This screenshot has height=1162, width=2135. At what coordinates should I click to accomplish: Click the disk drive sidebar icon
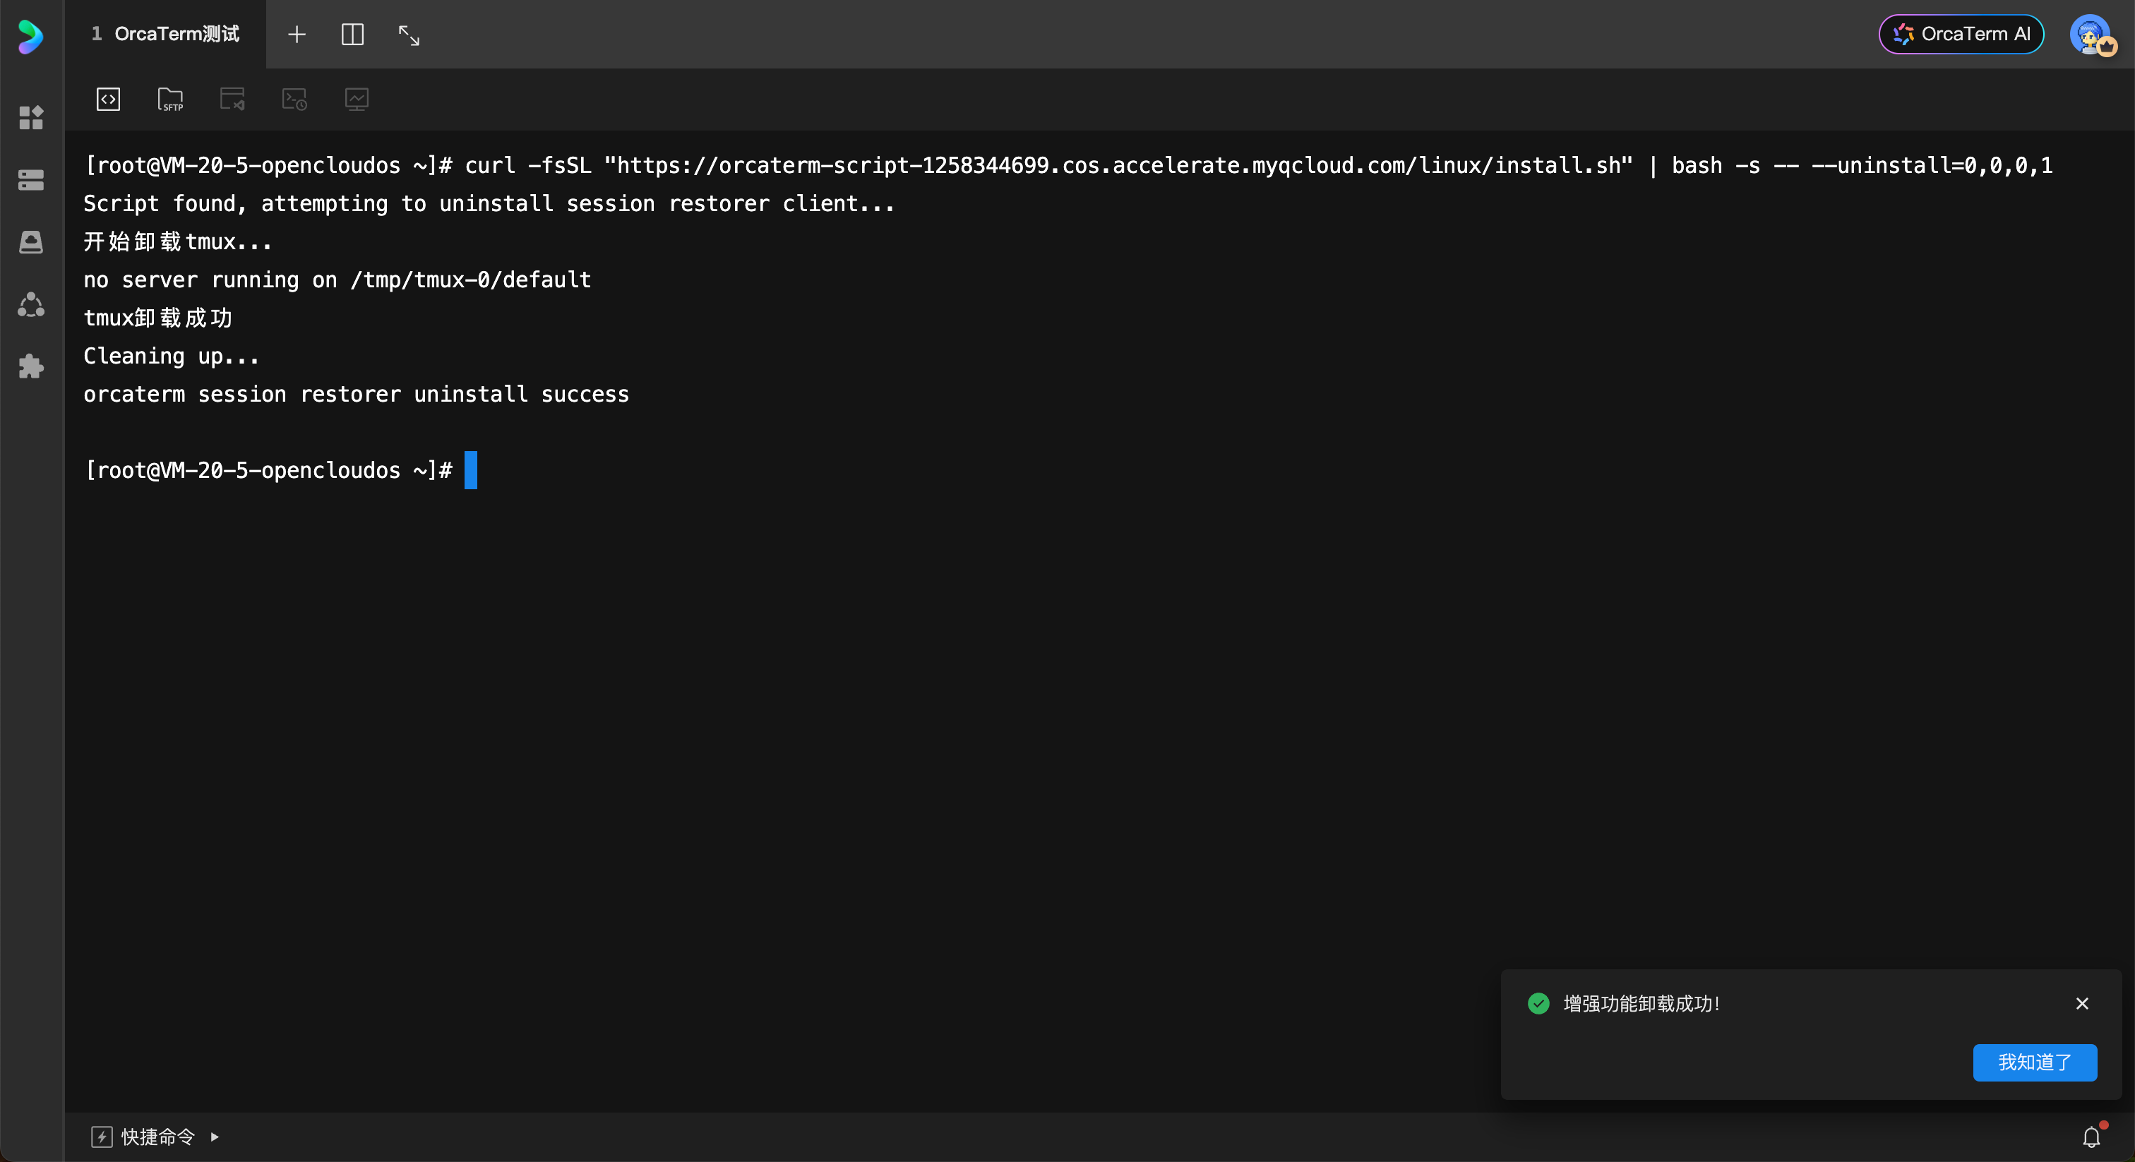(30, 242)
